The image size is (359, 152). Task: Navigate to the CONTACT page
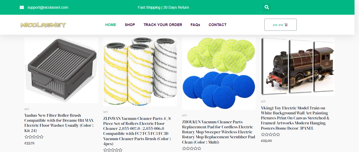click(x=218, y=25)
